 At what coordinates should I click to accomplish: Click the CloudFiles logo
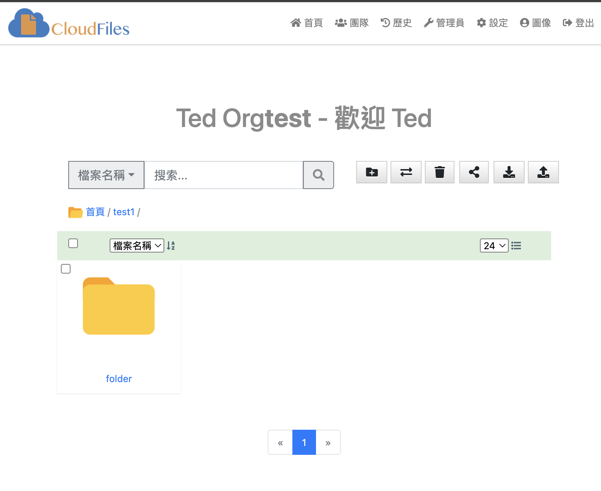click(69, 23)
